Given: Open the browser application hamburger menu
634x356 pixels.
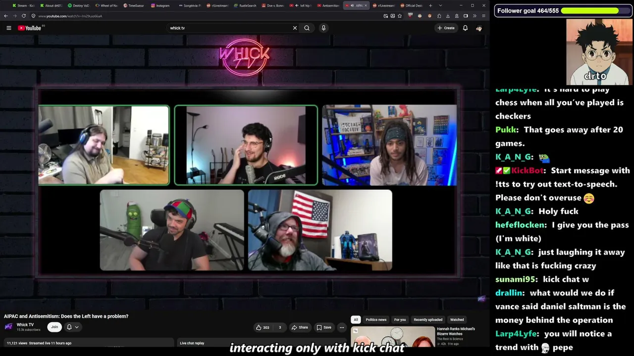Looking at the screenshot, I should (483, 16).
